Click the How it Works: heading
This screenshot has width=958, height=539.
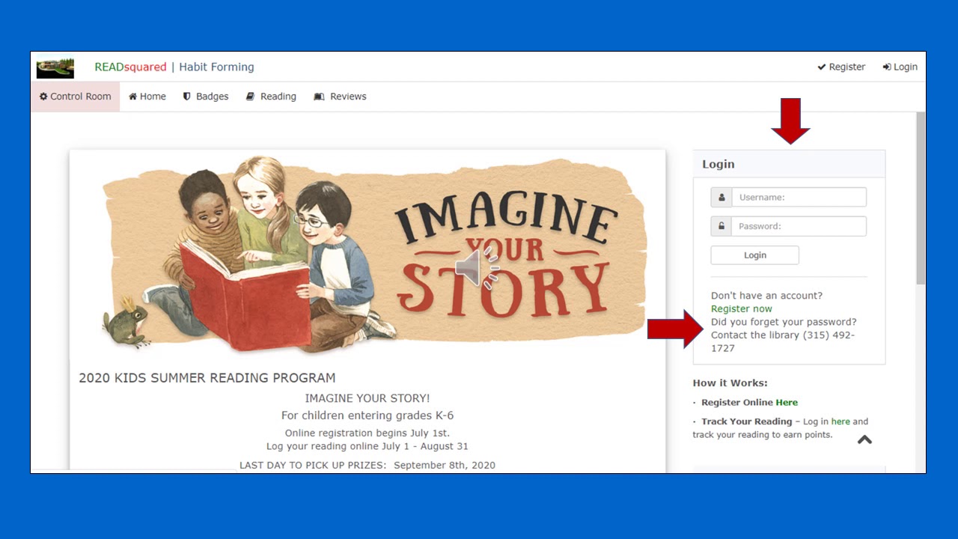pos(730,383)
